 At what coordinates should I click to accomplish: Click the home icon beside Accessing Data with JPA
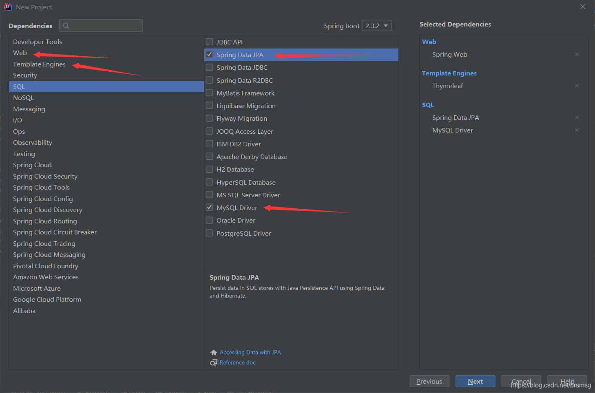[x=213, y=353]
